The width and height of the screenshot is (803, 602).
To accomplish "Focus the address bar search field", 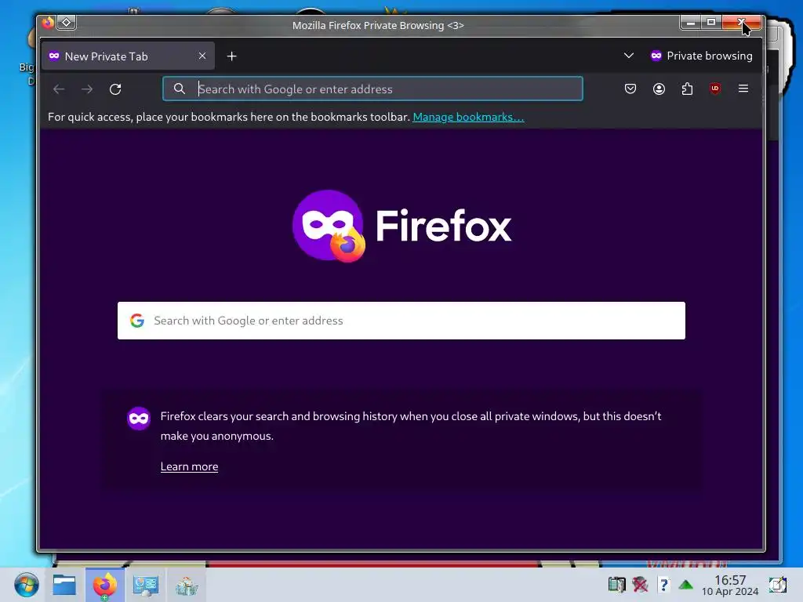I will (372, 89).
